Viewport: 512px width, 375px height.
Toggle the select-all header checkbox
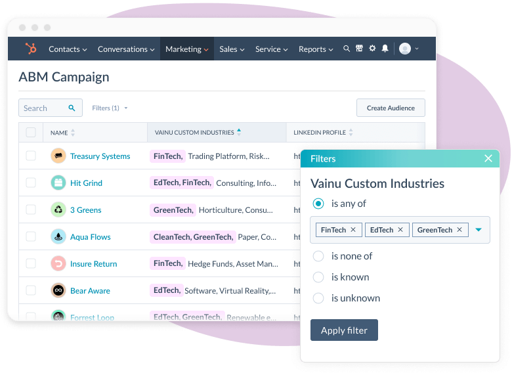coord(31,132)
